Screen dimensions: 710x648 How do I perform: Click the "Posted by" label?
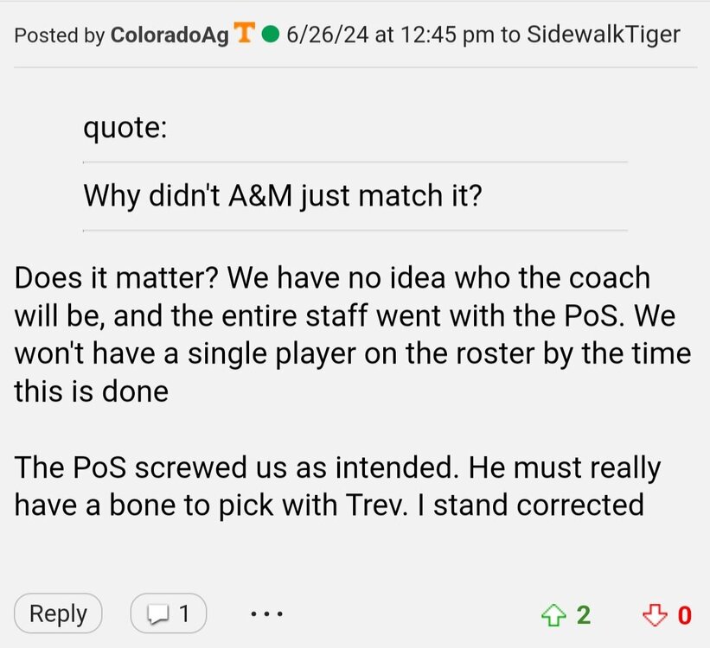tap(60, 35)
